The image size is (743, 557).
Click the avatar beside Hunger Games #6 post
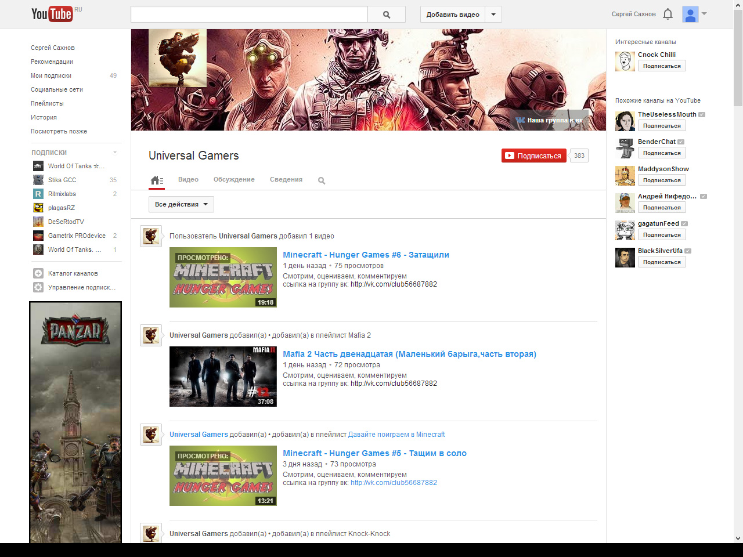pos(151,236)
